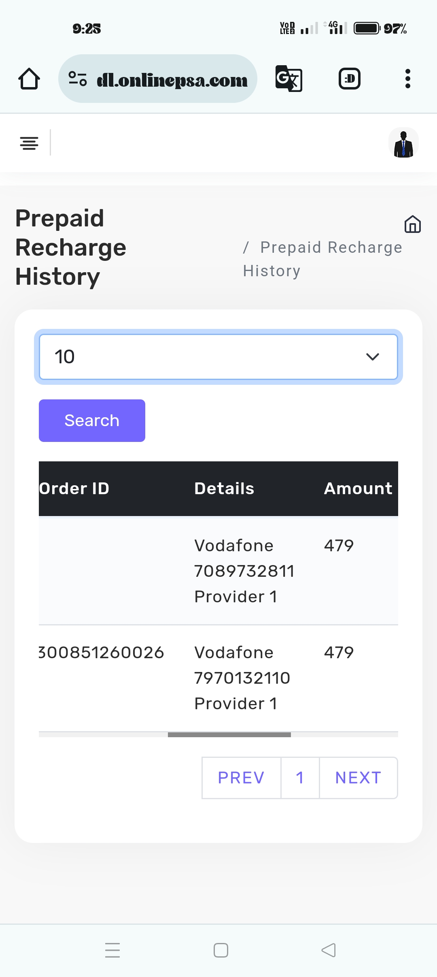The height and width of the screenshot is (977, 437).
Task: Open site settings icon in address bar
Action: (78, 79)
